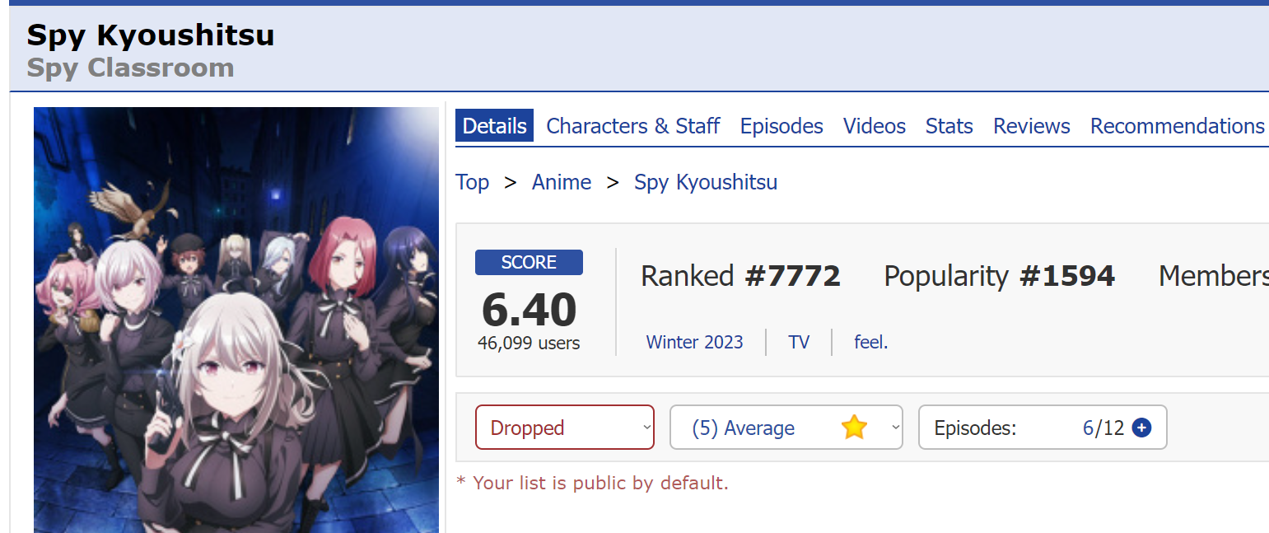The width and height of the screenshot is (1269, 533).
Task: Click the Spy Kyoushitsu breadcrumb link
Action: pyautogui.click(x=706, y=182)
